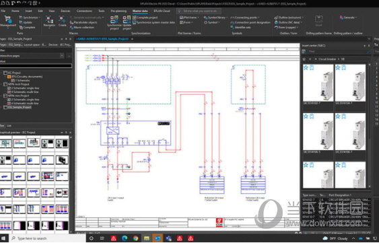This screenshot has height=243, width=379.
Task: Toggle favorite star on first circuit breaker
Action: coord(306,68)
